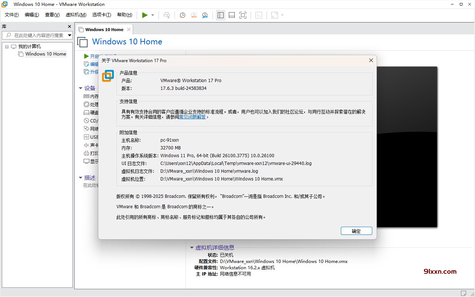Collapse the 设备 section
Screen dimensions: 475x297
81,88
